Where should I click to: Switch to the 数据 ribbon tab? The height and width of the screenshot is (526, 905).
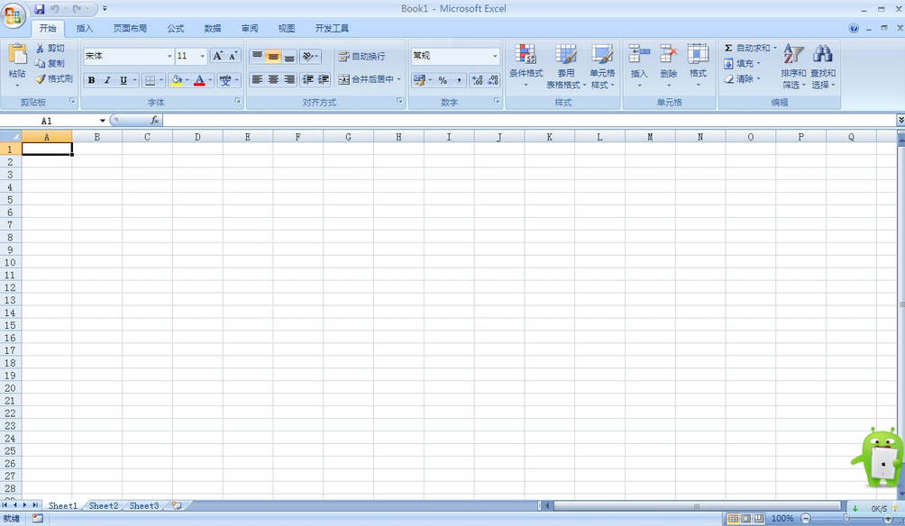coord(213,28)
